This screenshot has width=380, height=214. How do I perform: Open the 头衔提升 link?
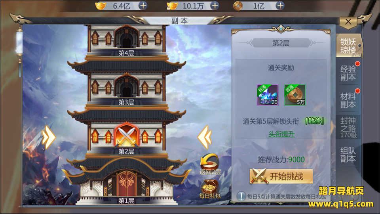[281, 134]
